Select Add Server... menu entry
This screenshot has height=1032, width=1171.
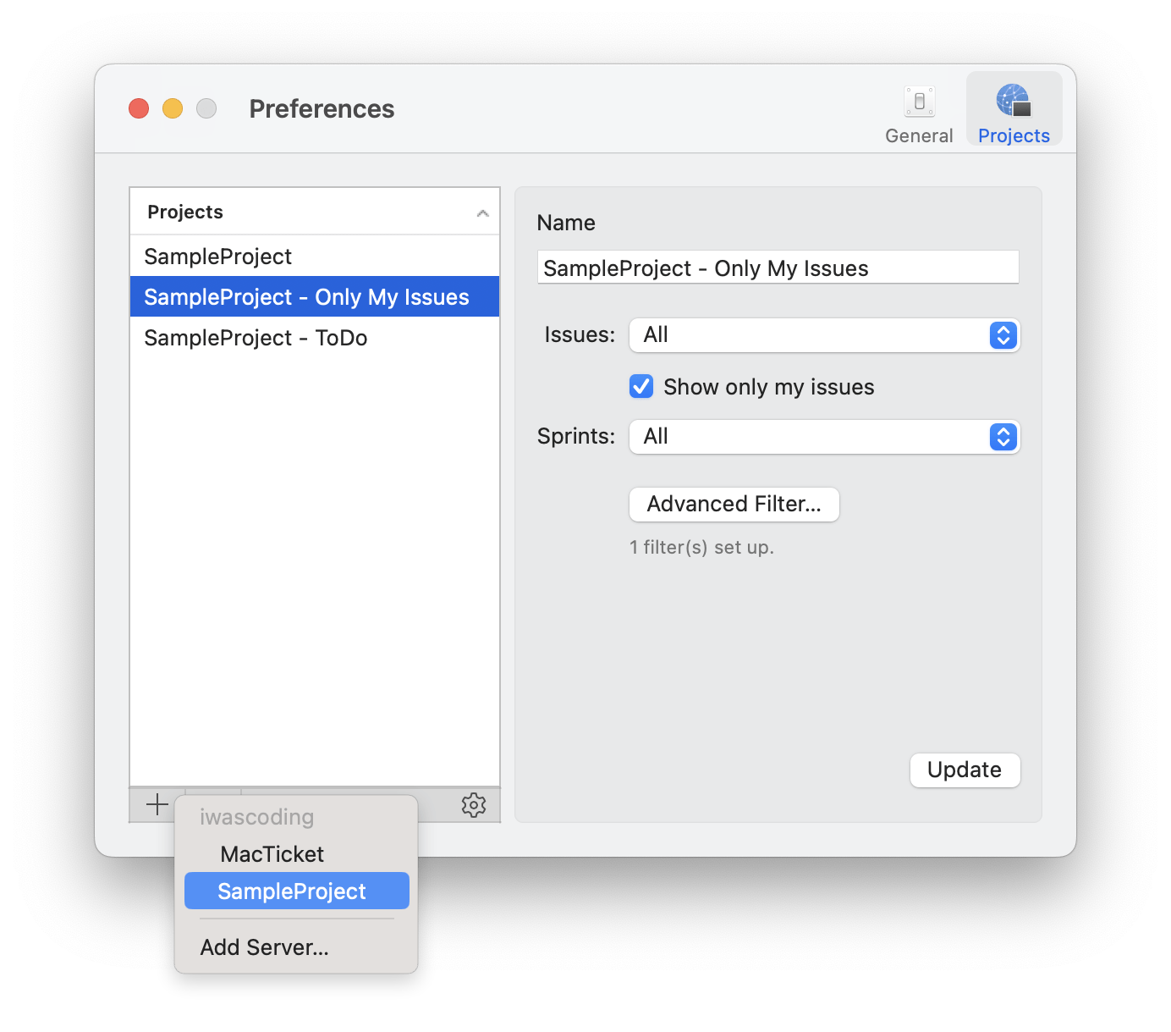[x=296, y=947]
